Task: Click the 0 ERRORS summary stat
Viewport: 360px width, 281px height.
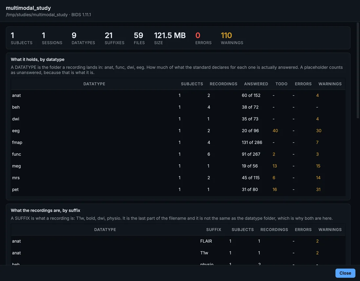Action: (203, 38)
